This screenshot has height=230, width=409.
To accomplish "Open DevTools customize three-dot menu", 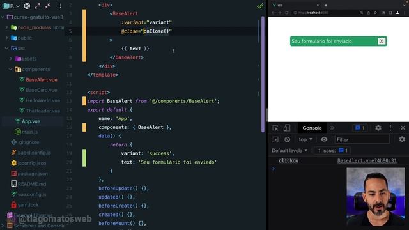I will 390,128.
